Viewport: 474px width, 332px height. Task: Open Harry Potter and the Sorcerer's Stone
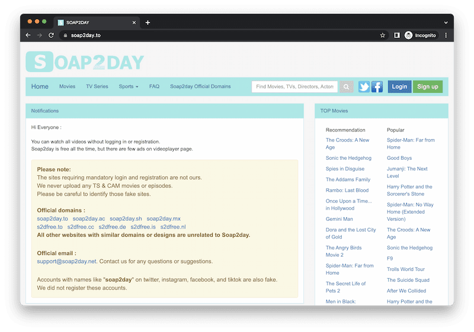point(409,190)
